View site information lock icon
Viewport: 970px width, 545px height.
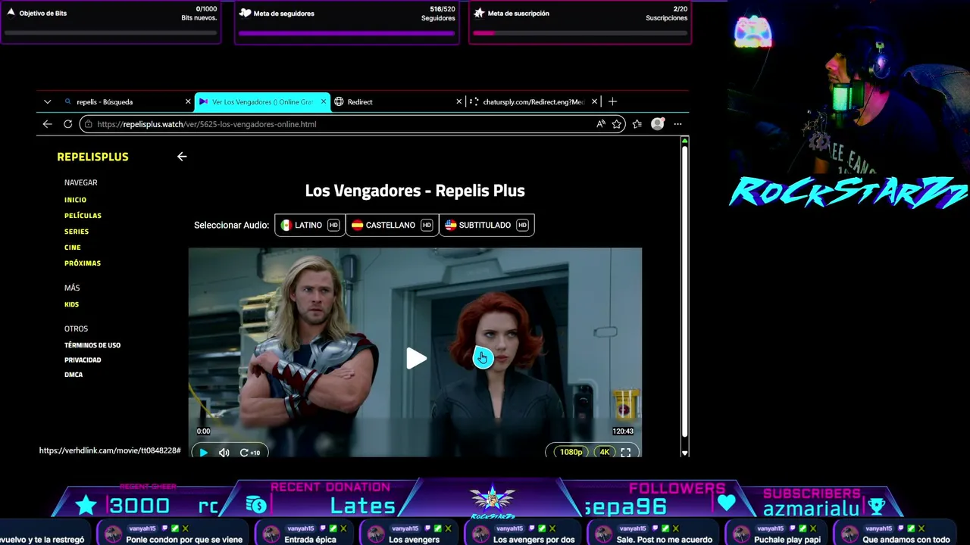89,124
